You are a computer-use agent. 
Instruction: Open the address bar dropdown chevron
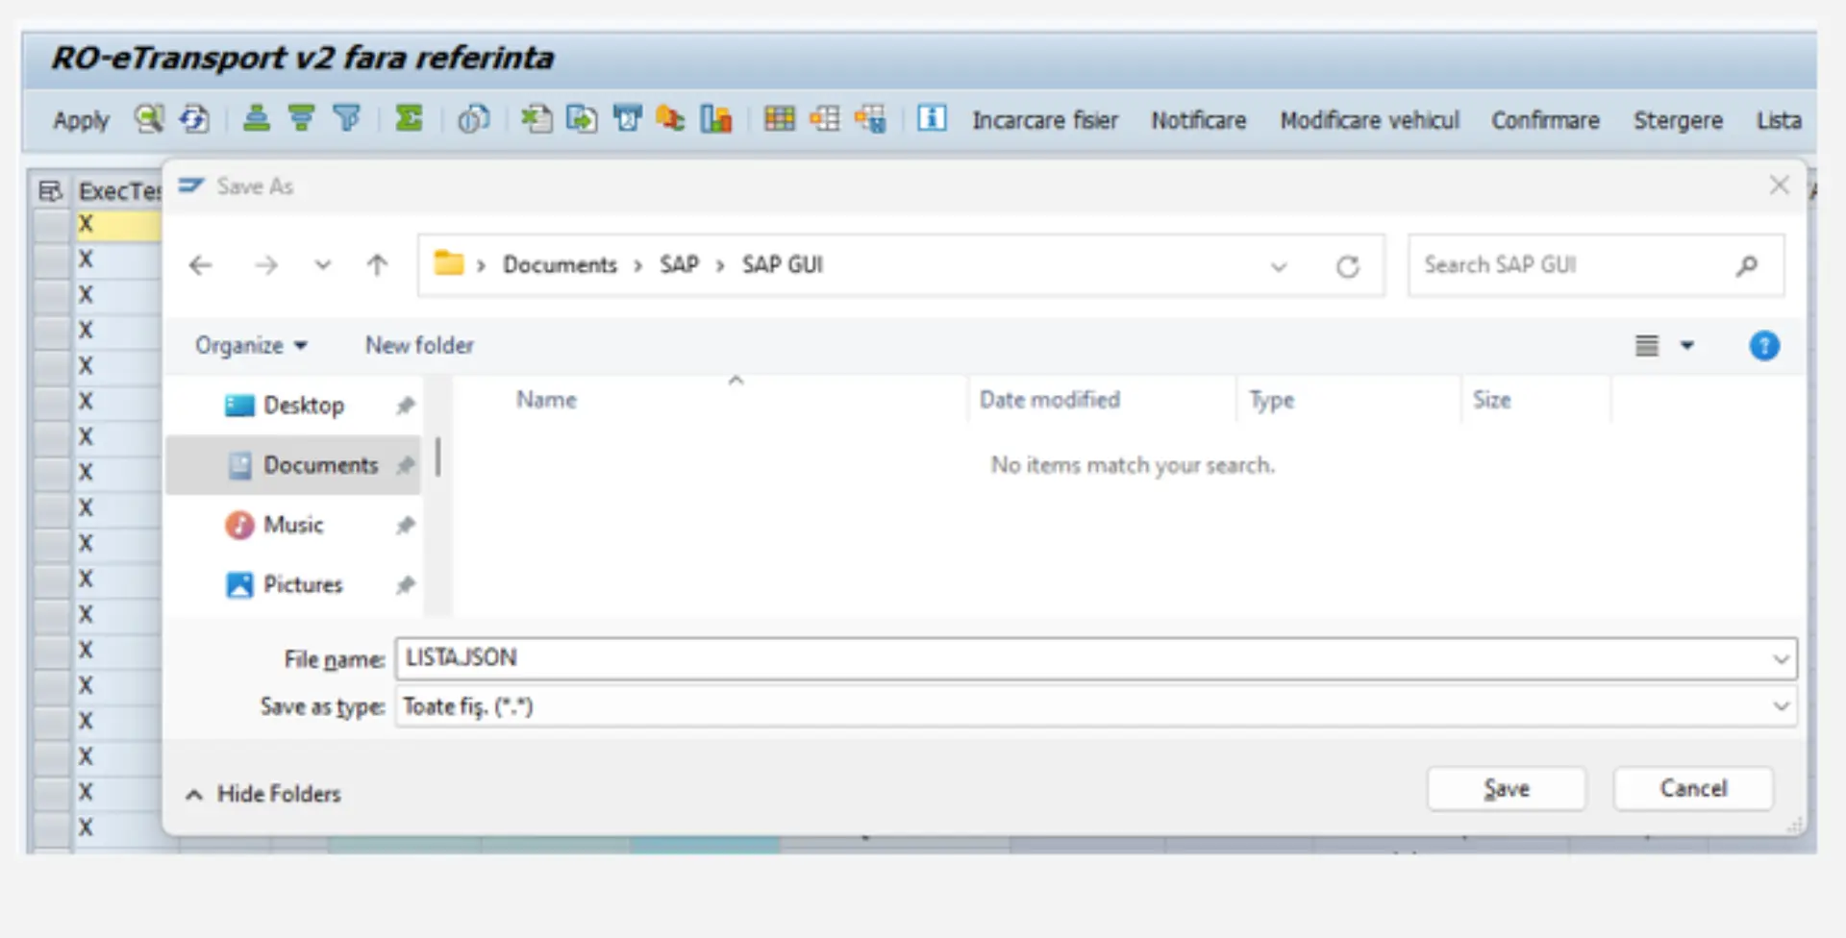[x=1279, y=265]
